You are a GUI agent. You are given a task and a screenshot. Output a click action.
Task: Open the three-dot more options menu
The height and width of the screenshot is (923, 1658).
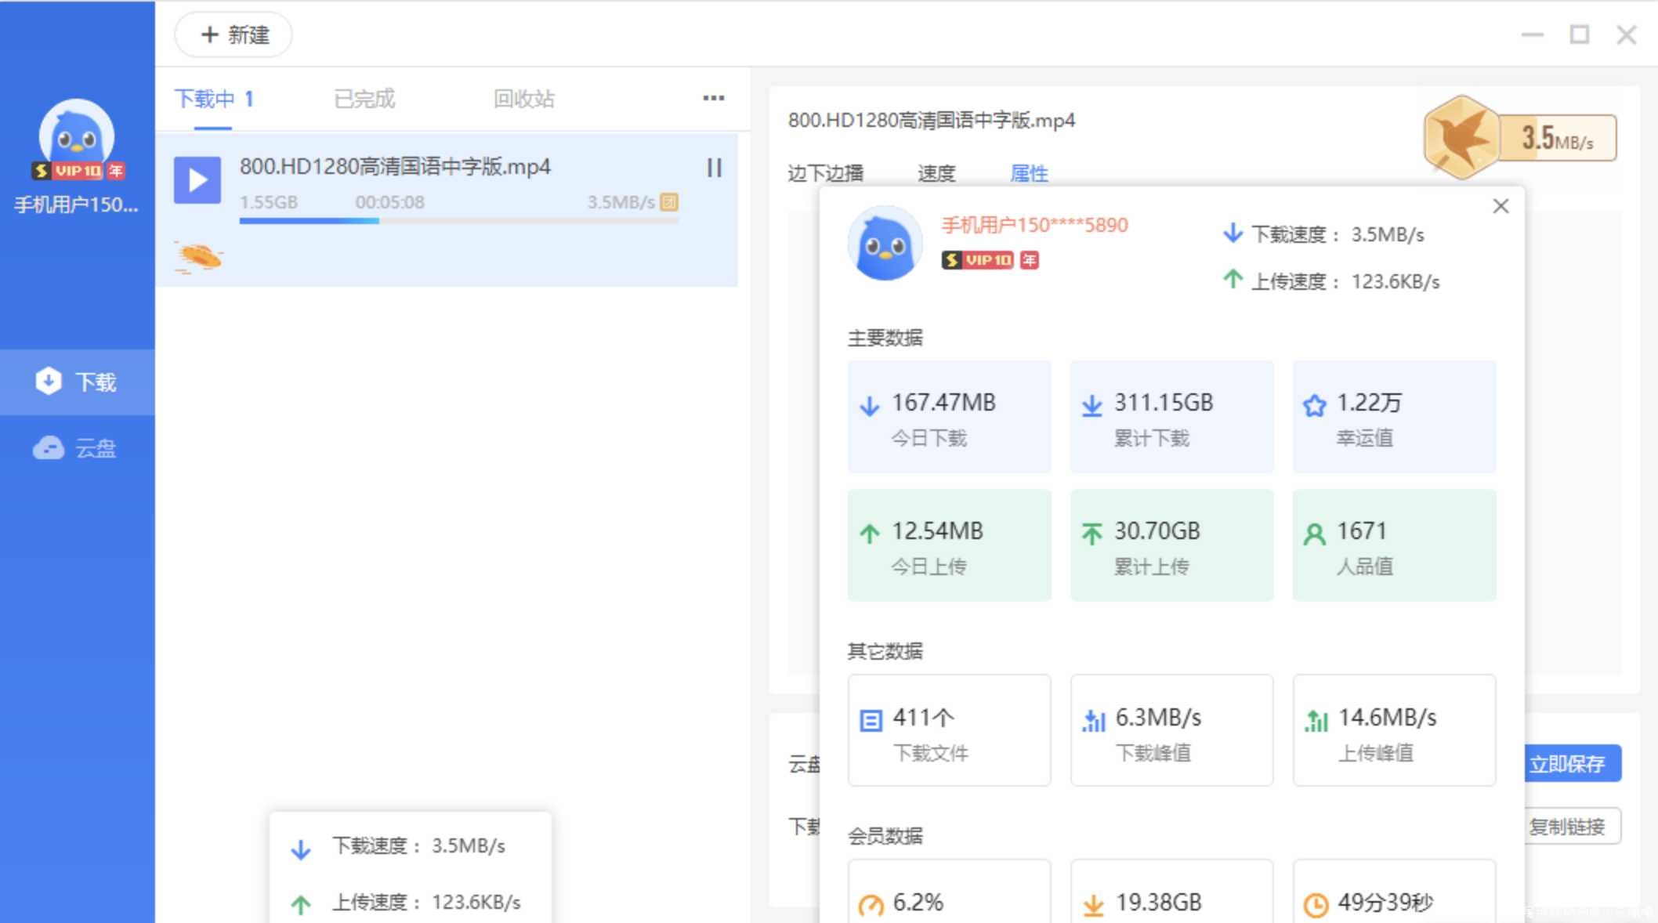tap(713, 99)
